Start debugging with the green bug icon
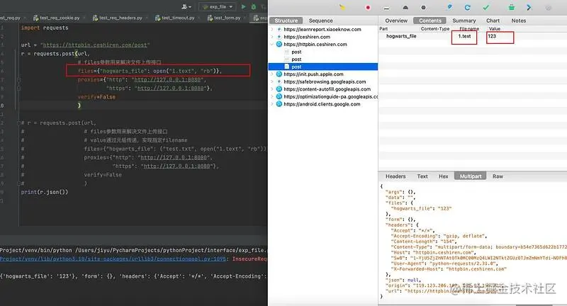567x306 pixels. [254, 6]
